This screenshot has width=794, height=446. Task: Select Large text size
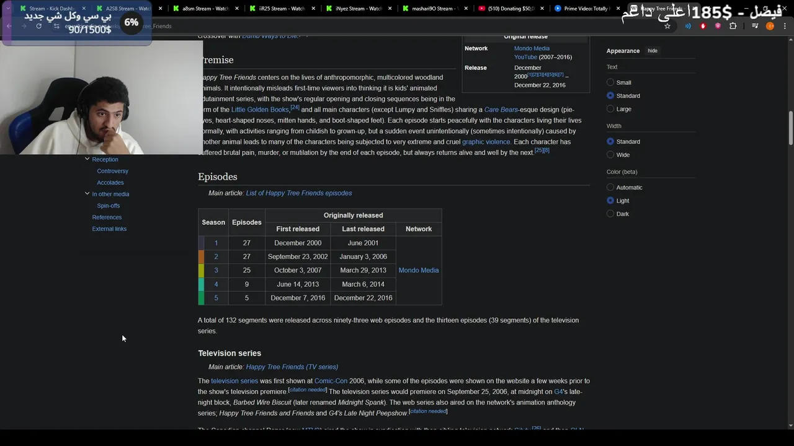coord(610,109)
